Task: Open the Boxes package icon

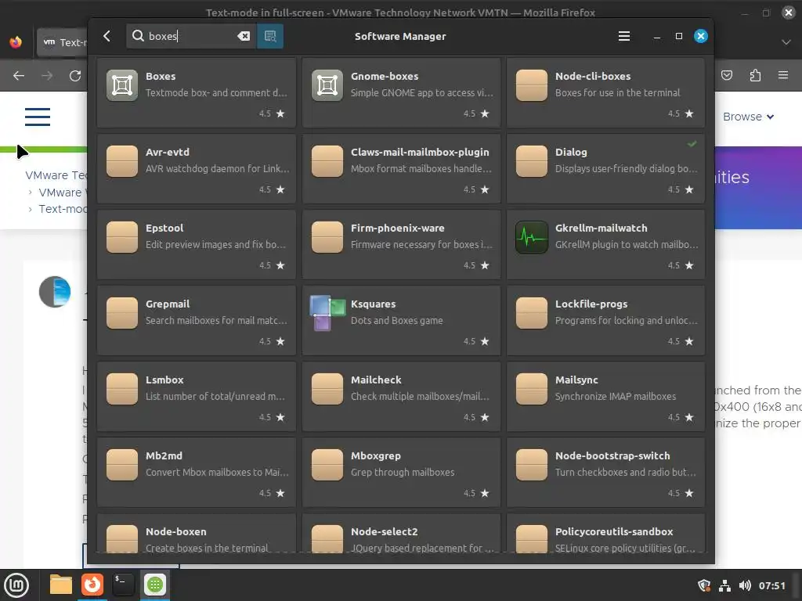Action: tap(122, 85)
